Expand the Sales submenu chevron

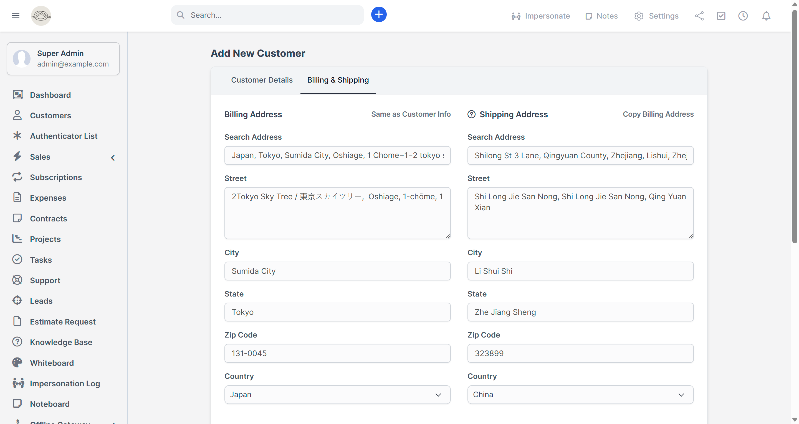click(x=113, y=157)
